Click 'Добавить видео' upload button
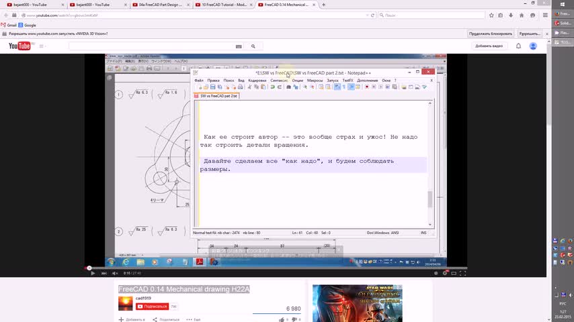The width and height of the screenshot is (574, 322). 489,46
